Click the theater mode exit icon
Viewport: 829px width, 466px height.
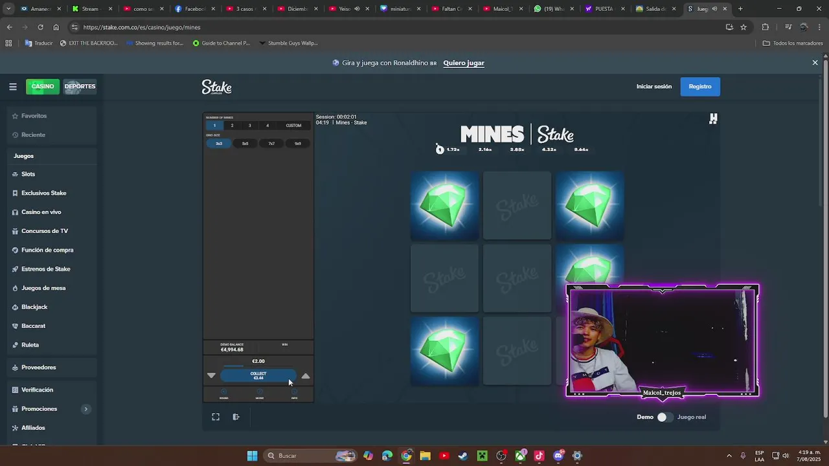[x=236, y=417]
